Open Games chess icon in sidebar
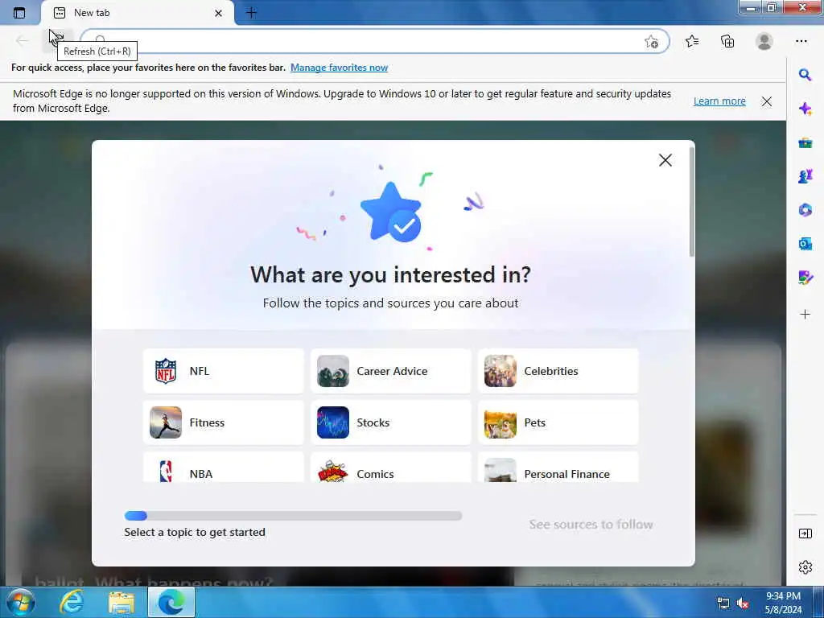 (x=805, y=176)
